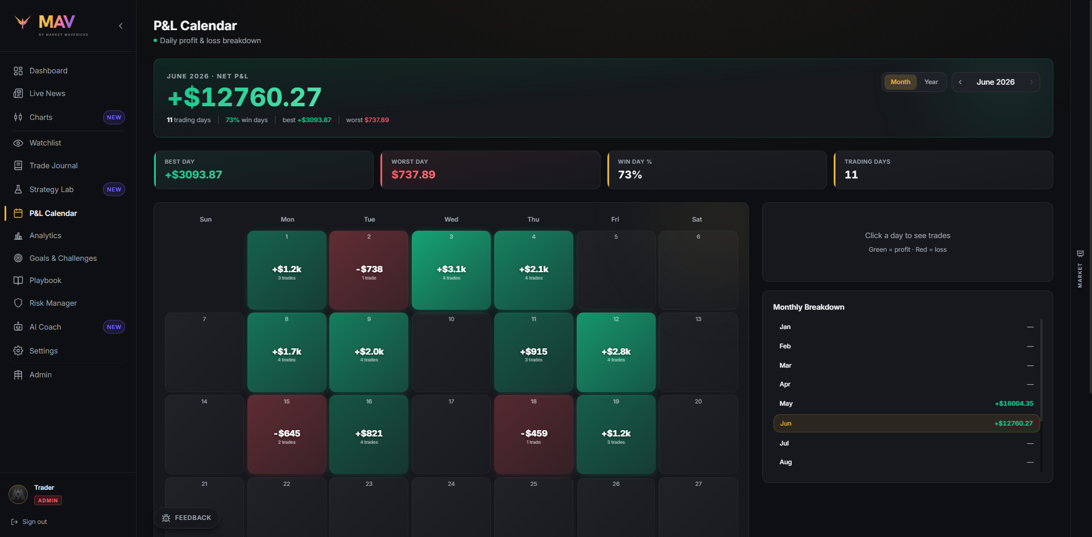Screen dimensions: 1092x537
Task: Select June 16 cell showing +$821
Action: pos(369,435)
